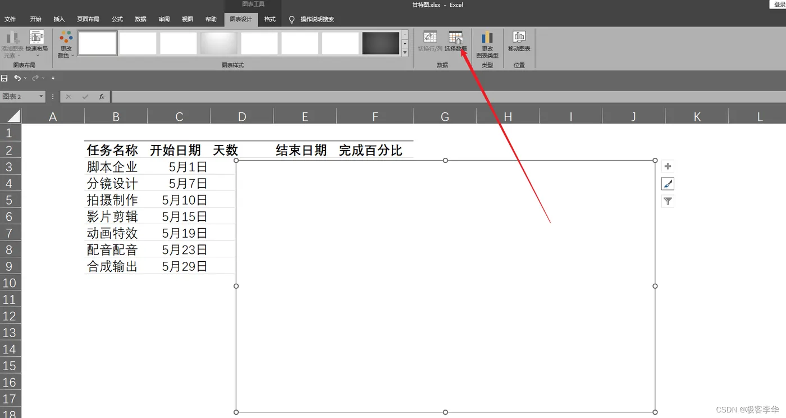Switch to the 开始 (Home) tab
Viewport: 786px width, 418px height.
tap(35, 19)
